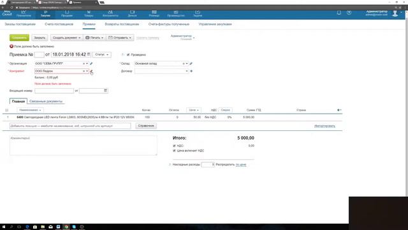Add a new contract with the plus icon
Viewport: 408px width, 230px height.
[x=191, y=71]
